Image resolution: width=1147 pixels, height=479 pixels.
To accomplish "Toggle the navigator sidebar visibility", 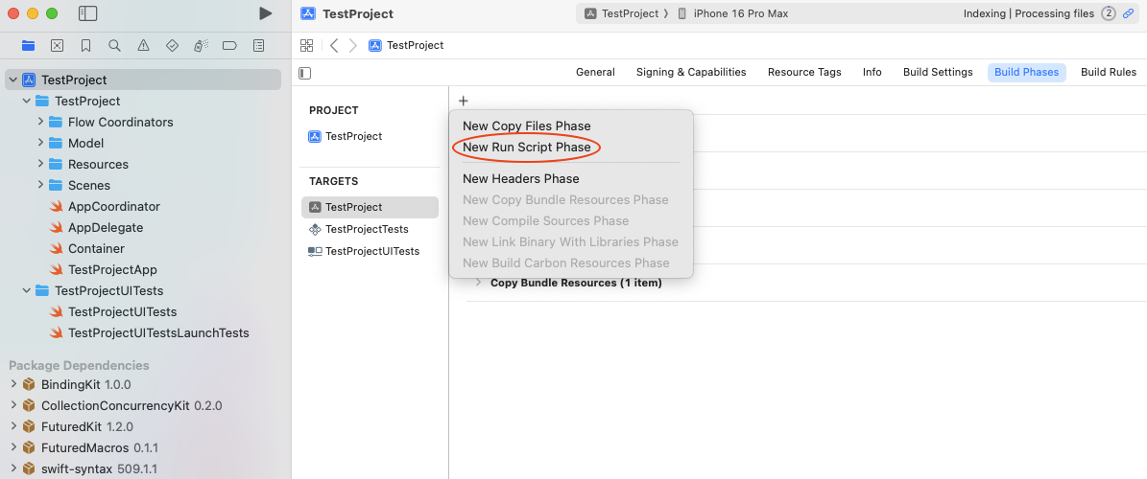I will pos(87,13).
